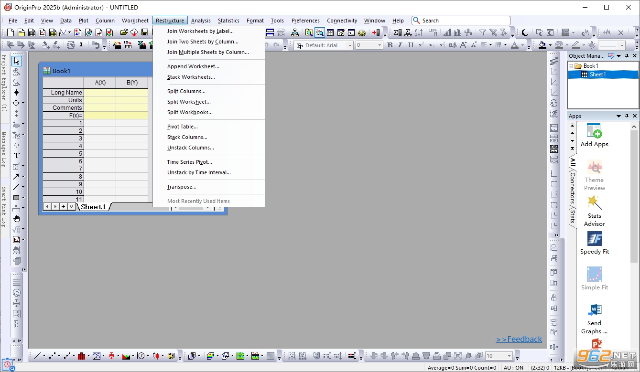Screen dimensions: 640x372
Task: Collapse the Book1 tree node
Action: click(571, 66)
